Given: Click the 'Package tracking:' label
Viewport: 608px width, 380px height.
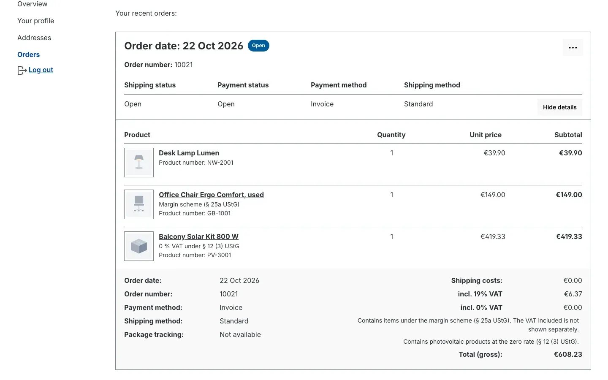Looking at the screenshot, I should [x=154, y=335].
